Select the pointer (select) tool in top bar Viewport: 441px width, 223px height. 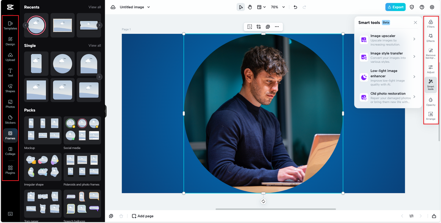[x=241, y=7]
